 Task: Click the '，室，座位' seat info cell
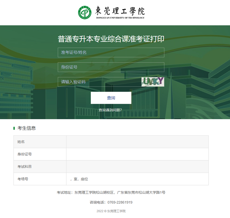pyautogui.click(x=137, y=179)
